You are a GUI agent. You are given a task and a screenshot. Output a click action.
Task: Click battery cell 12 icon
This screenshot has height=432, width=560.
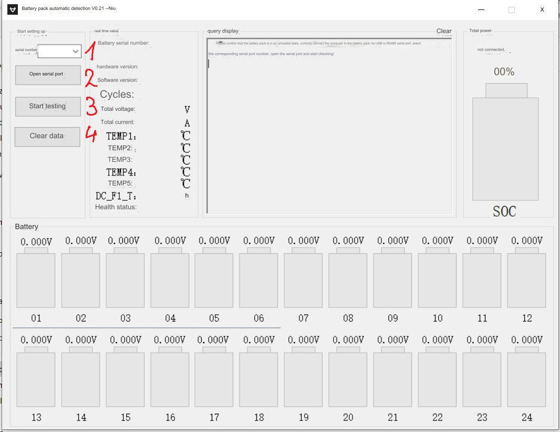pos(526,280)
